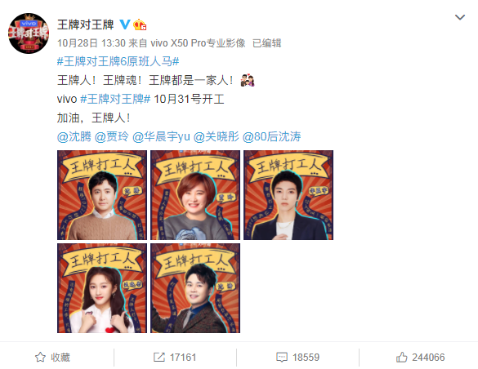The image size is (478, 369).
Task: Open the #王牌对王牌# hashtag after vivo
Action: click(115, 99)
